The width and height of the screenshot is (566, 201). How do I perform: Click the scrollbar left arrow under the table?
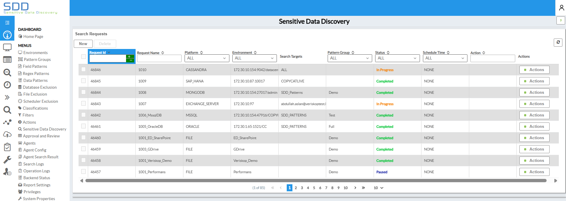[82, 180]
